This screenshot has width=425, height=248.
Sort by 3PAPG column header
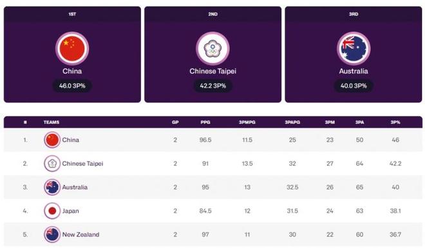click(292, 122)
